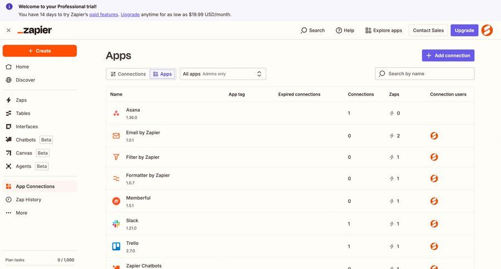Open the user profile avatar menu
This screenshot has width=501, height=269.
487,31
